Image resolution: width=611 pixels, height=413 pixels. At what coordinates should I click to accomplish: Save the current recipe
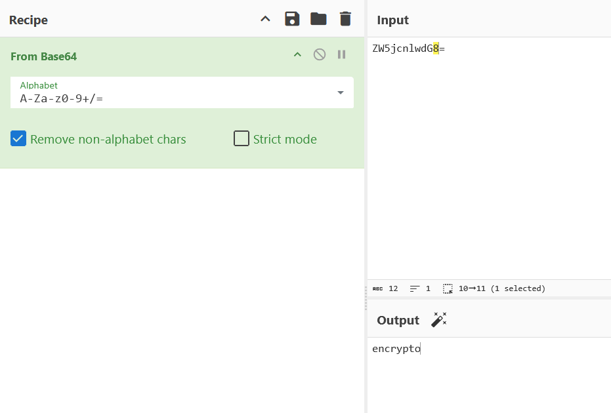click(292, 19)
